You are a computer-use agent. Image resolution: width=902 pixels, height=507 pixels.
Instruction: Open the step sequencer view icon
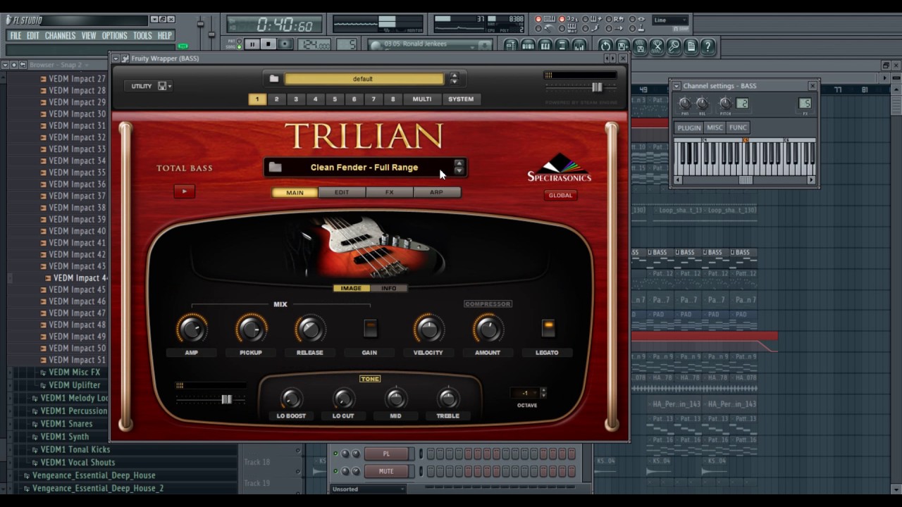(x=529, y=45)
